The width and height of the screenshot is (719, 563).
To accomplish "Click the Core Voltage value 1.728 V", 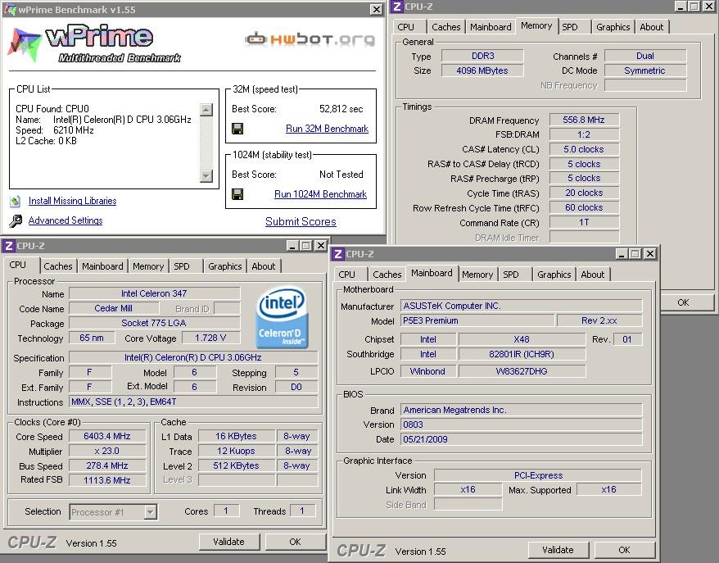I will coord(210,338).
